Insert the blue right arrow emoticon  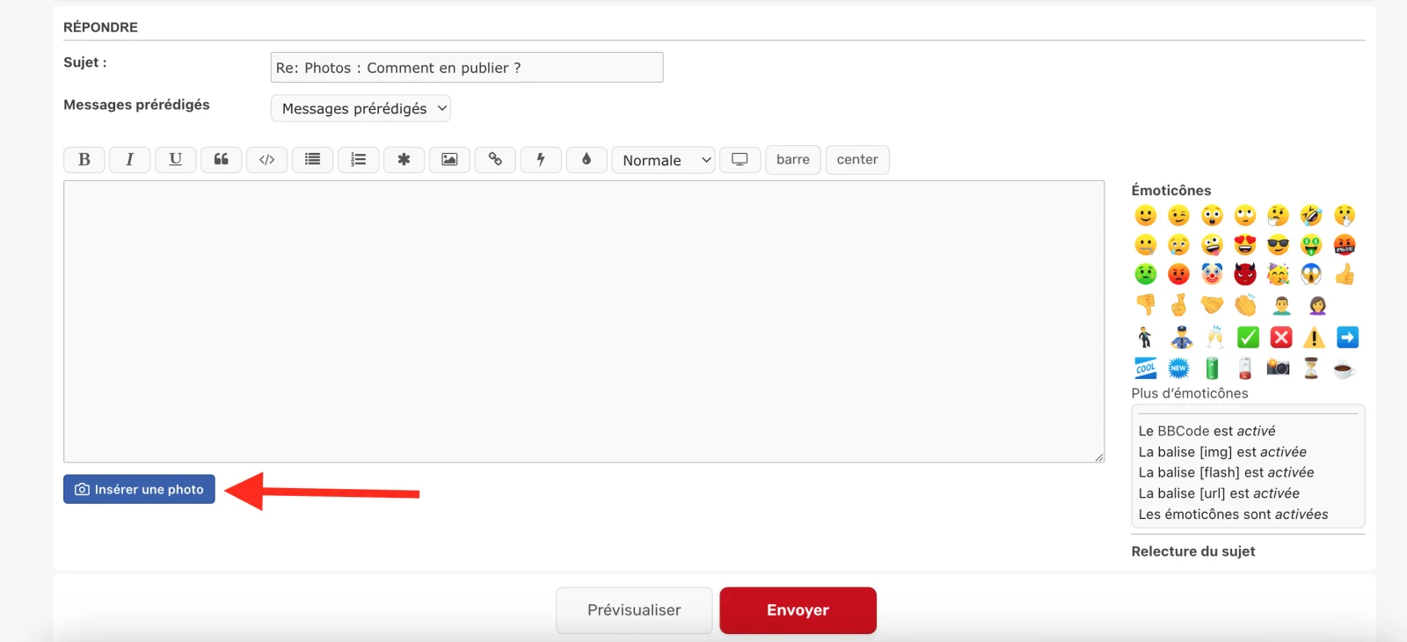tap(1347, 338)
